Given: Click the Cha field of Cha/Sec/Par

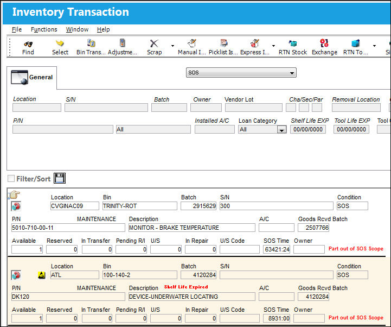Looking at the screenshot, I should point(291,108).
